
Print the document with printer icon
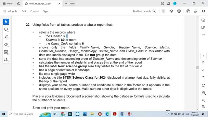coord(179,11)
